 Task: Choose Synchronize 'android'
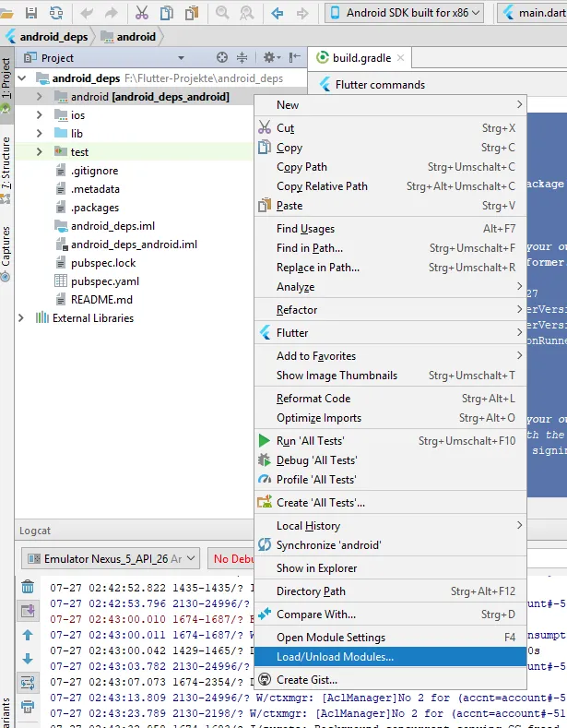tap(390, 545)
